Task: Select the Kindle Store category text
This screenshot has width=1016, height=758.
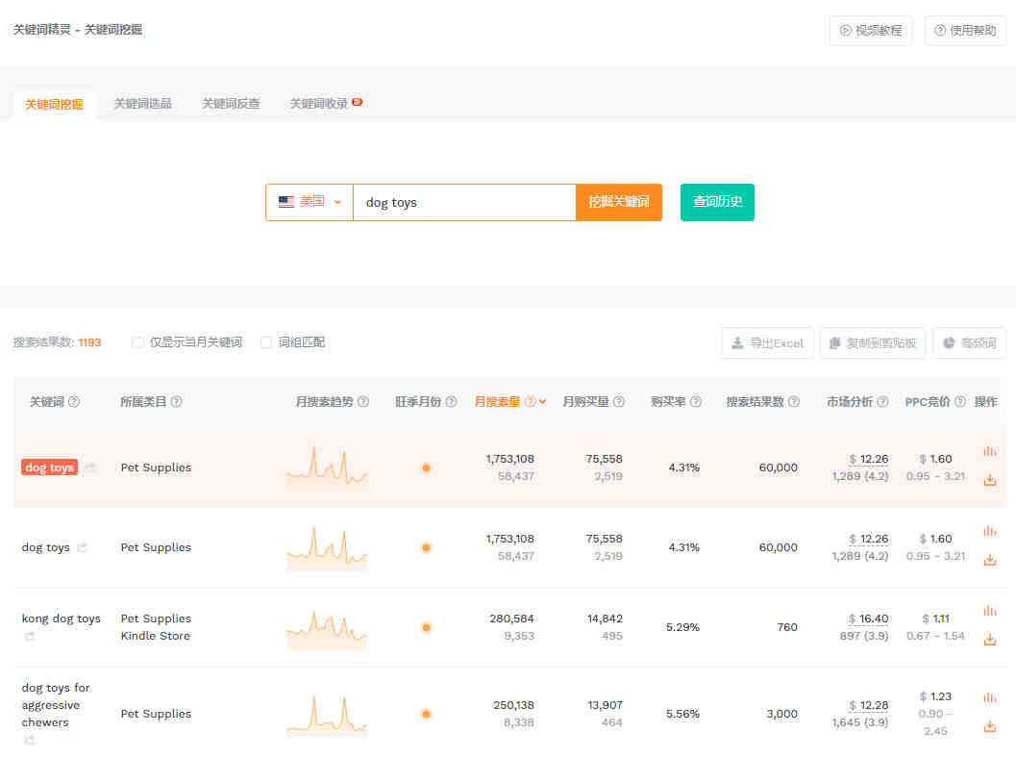Action: pyautogui.click(x=156, y=636)
